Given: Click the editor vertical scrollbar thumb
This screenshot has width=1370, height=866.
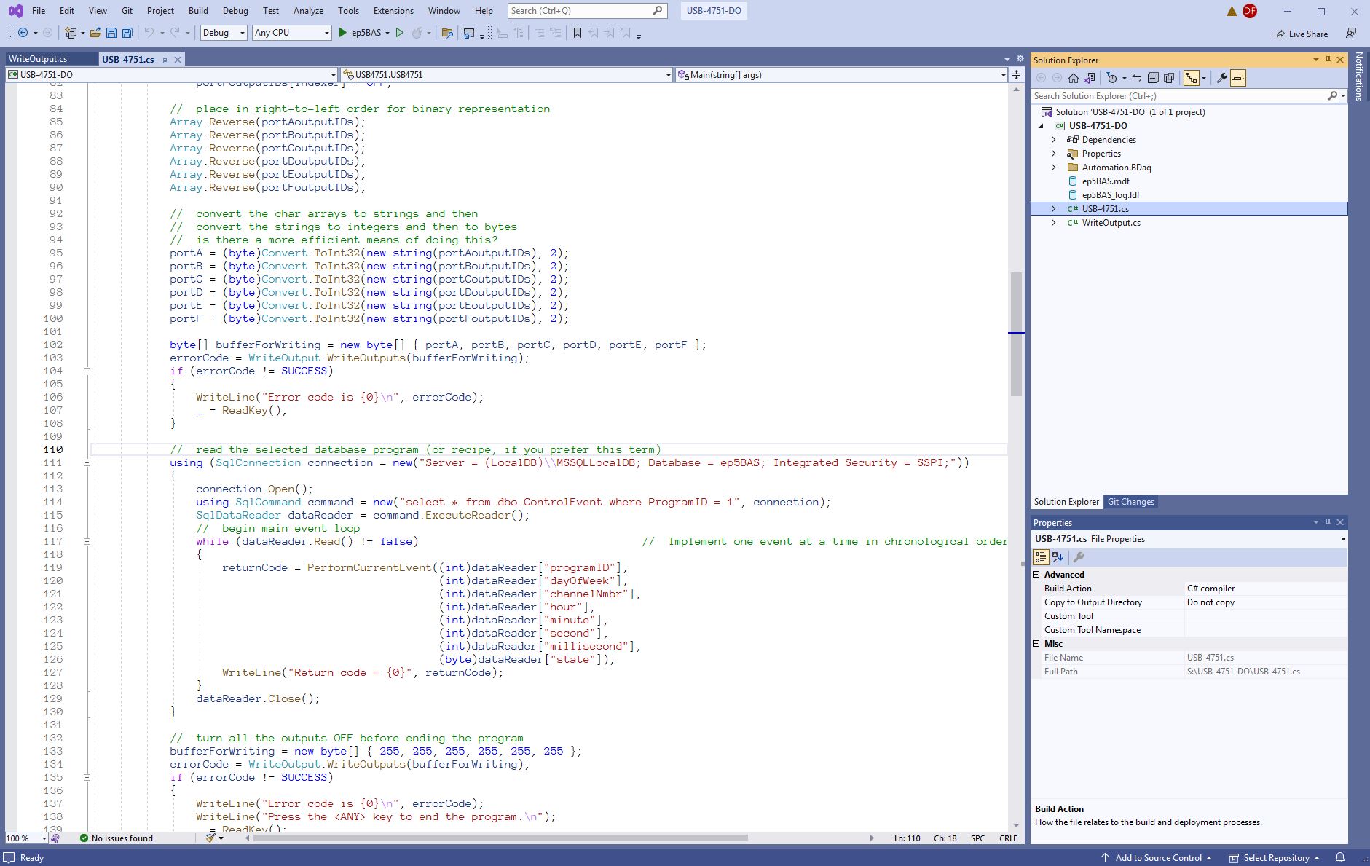Looking at the screenshot, I should tap(1016, 333).
